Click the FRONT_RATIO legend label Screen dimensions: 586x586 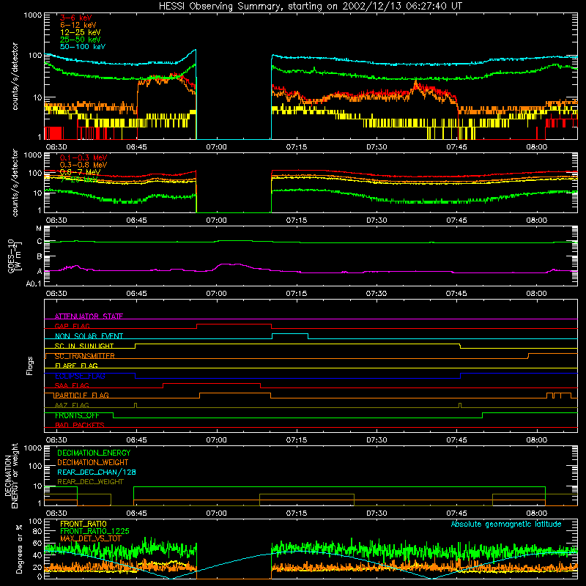click(84, 524)
